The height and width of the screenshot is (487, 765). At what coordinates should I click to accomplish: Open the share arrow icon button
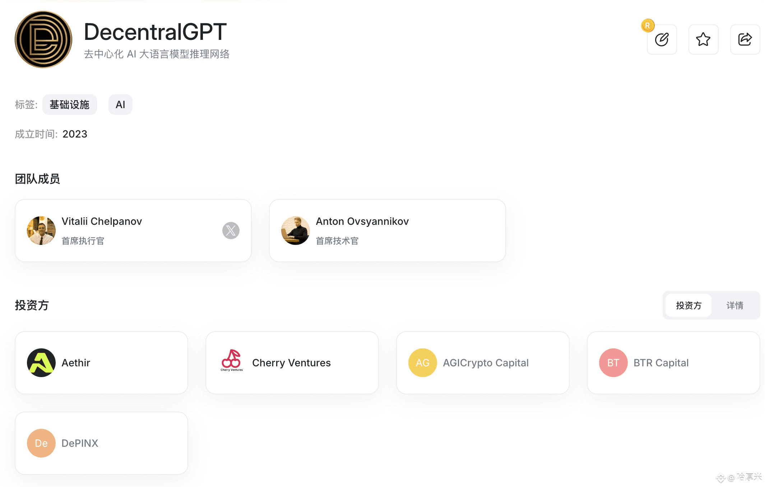(745, 40)
